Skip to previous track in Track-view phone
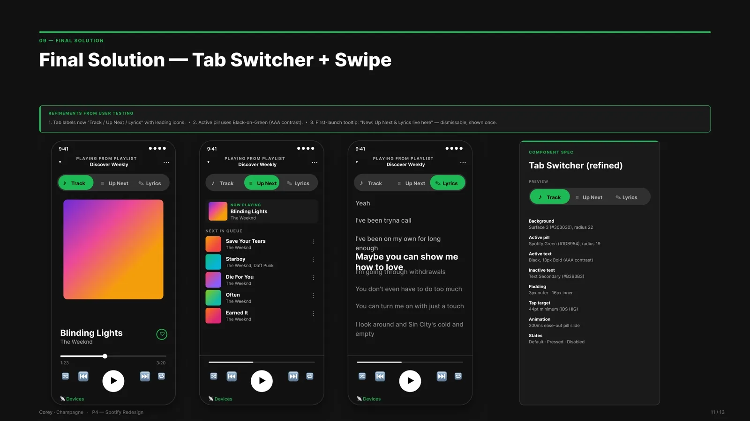 [83, 376]
